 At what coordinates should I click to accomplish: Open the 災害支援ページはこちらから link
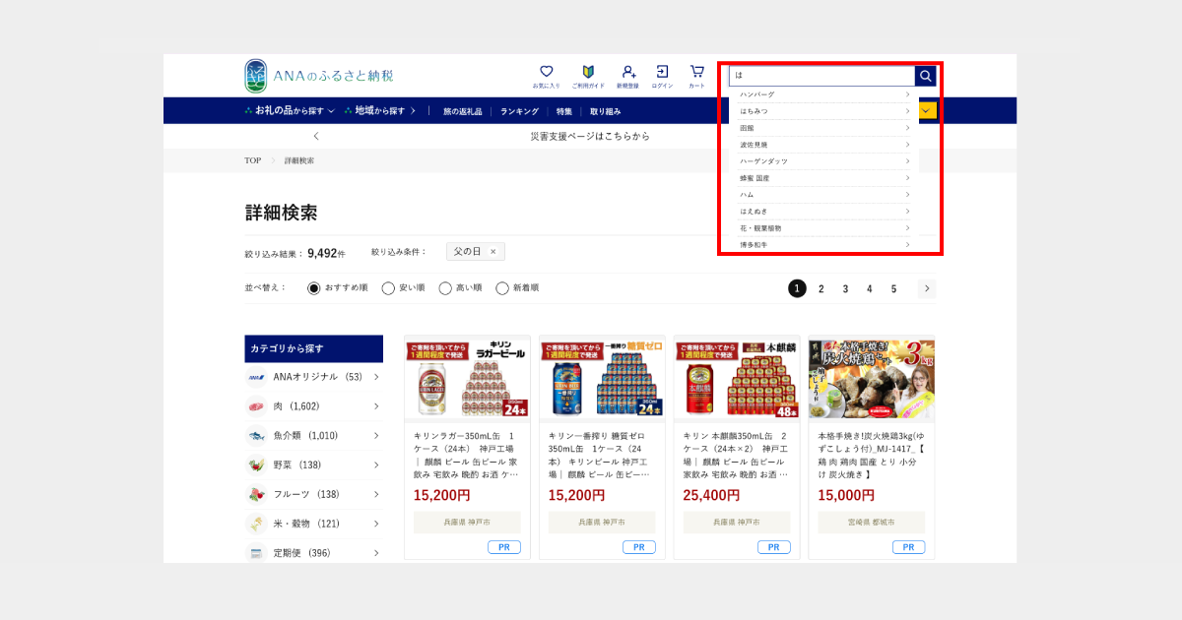click(x=591, y=136)
